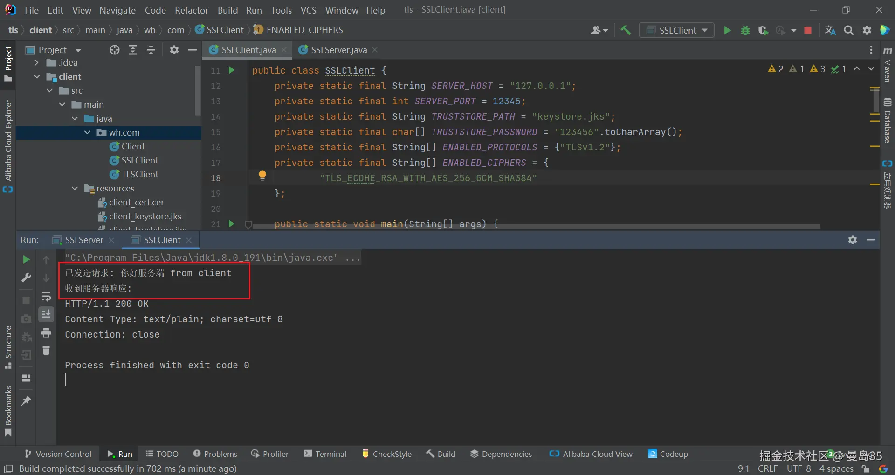Hide the Project tool window
Image resolution: width=895 pixels, height=475 pixels.
(192, 50)
